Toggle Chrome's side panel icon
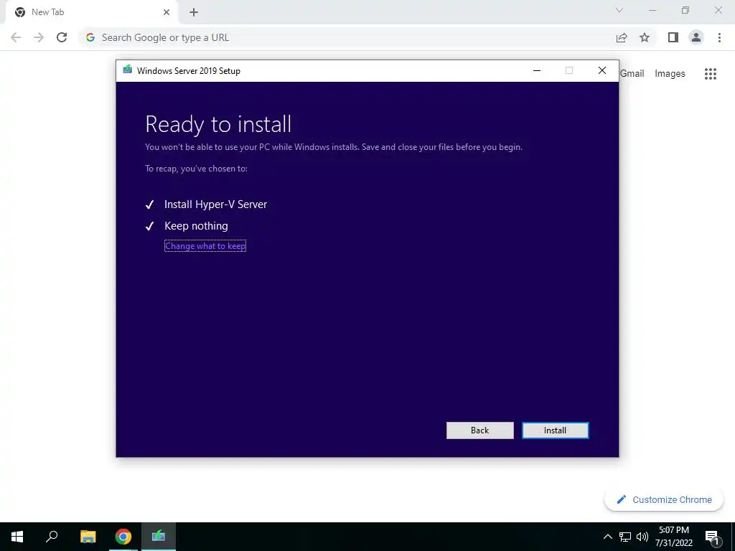 673,37
